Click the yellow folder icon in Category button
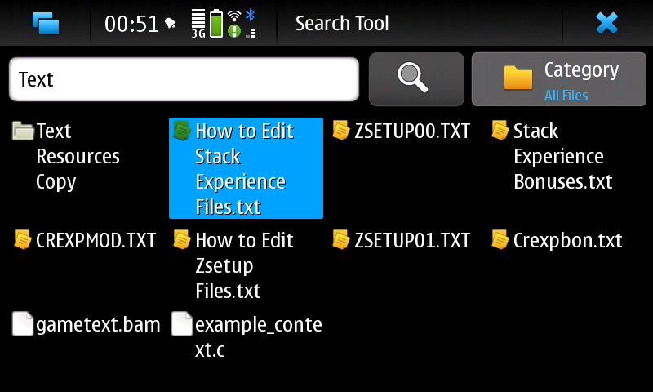The image size is (653, 392). coord(518,78)
